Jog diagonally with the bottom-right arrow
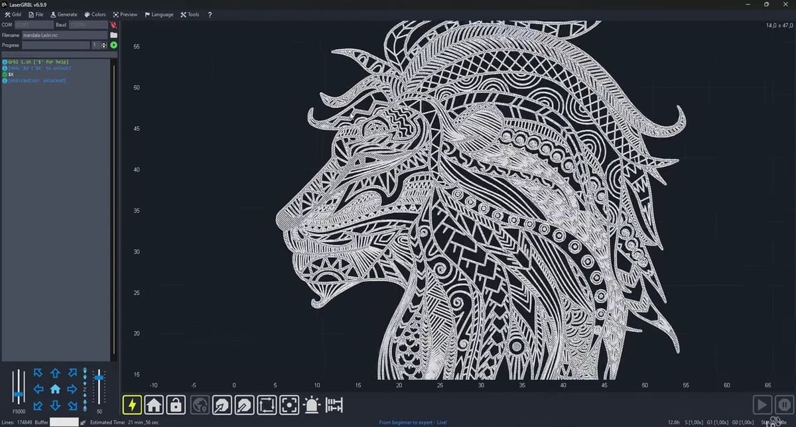Image resolution: width=796 pixels, height=427 pixels. tap(72, 405)
